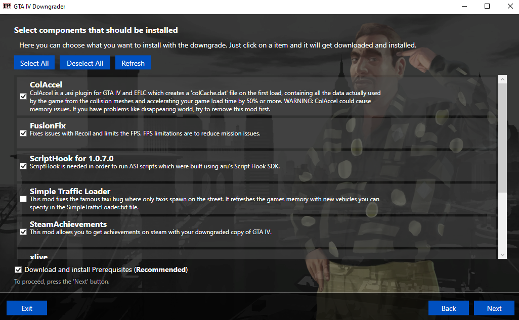Enable the Simple Traffic Loader checkbox
519x320 pixels.
coord(23,199)
